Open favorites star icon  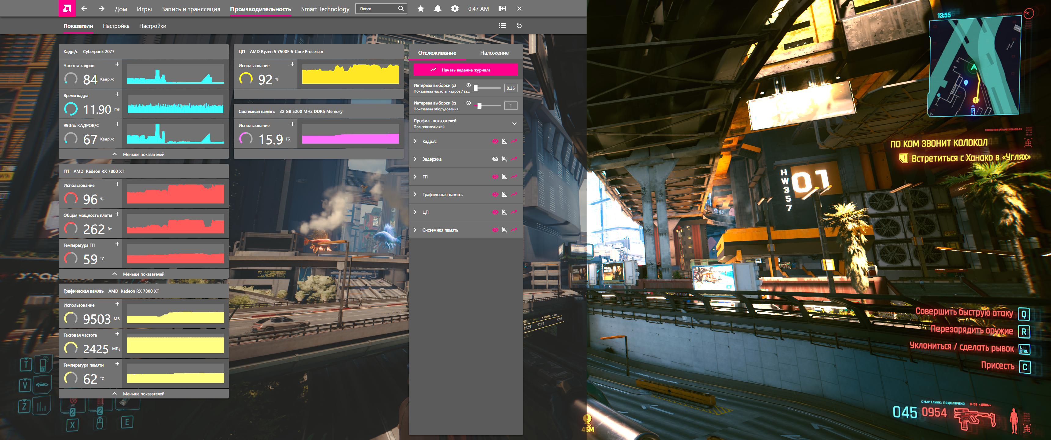(420, 9)
